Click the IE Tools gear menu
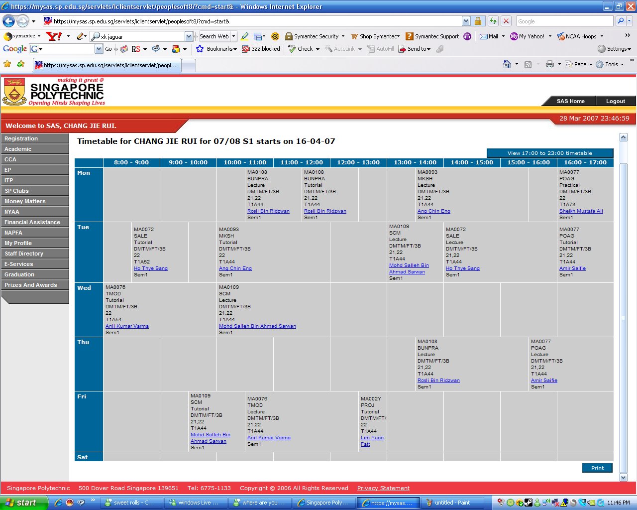 610,64
